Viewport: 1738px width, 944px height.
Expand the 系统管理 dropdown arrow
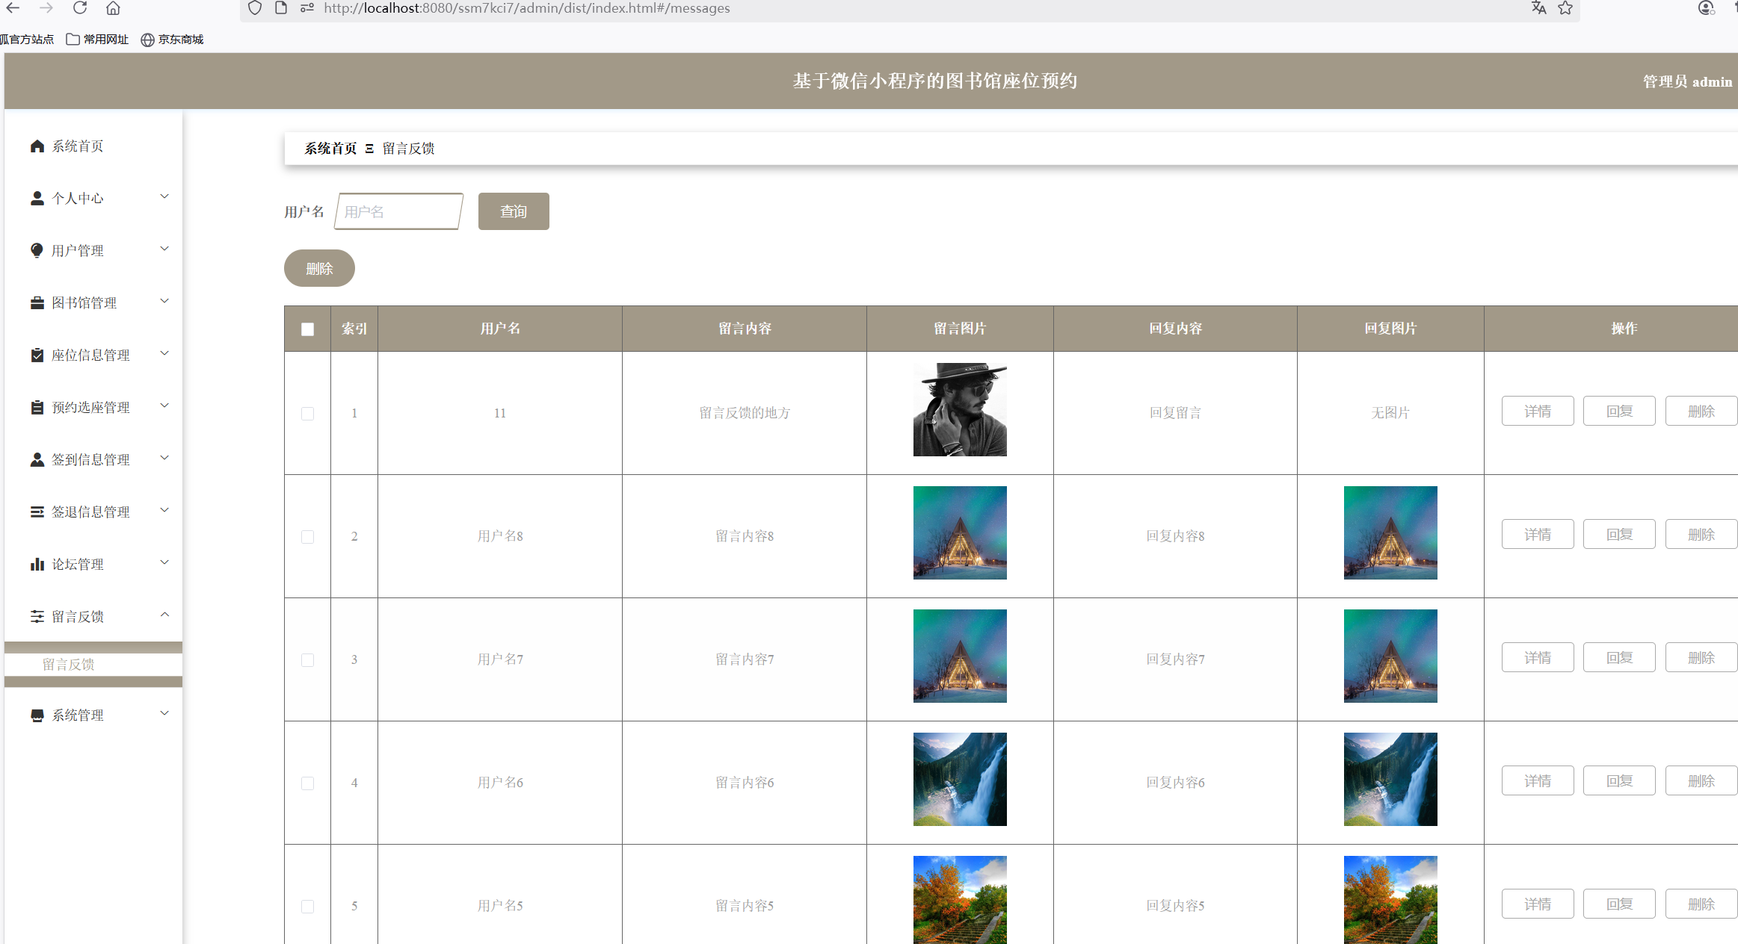(x=164, y=713)
